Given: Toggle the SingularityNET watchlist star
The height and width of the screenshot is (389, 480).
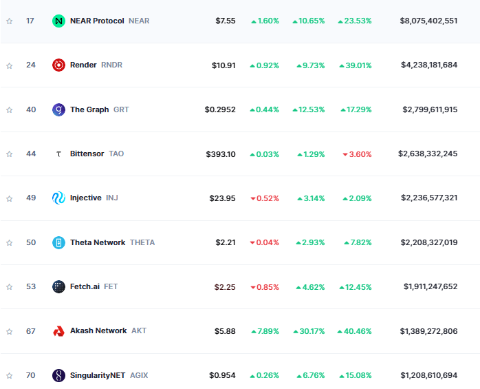Looking at the screenshot, I should (9, 376).
